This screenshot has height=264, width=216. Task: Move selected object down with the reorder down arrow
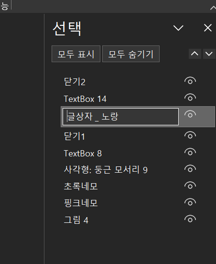click(209, 54)
